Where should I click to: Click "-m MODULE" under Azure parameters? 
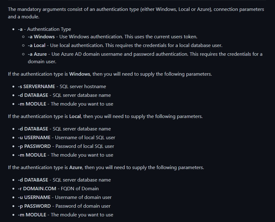tap(32, 215)
